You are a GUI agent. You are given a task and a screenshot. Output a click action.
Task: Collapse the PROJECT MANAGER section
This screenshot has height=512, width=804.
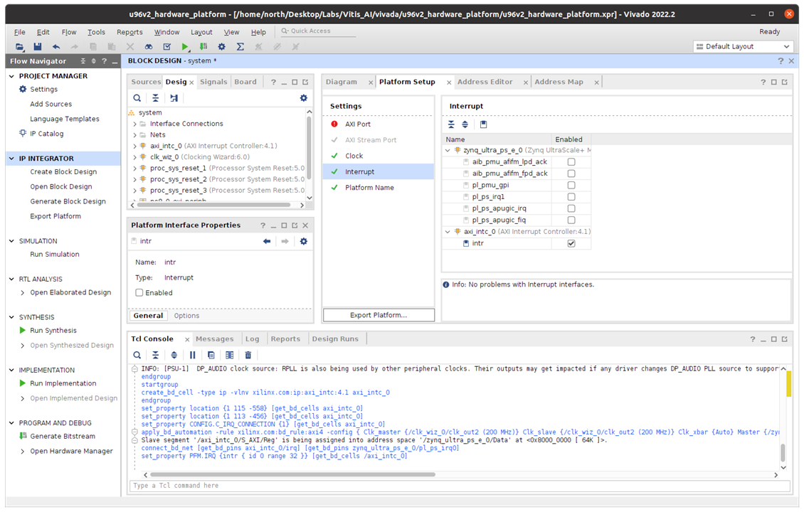pyautogui.click(x=12, y=76)
